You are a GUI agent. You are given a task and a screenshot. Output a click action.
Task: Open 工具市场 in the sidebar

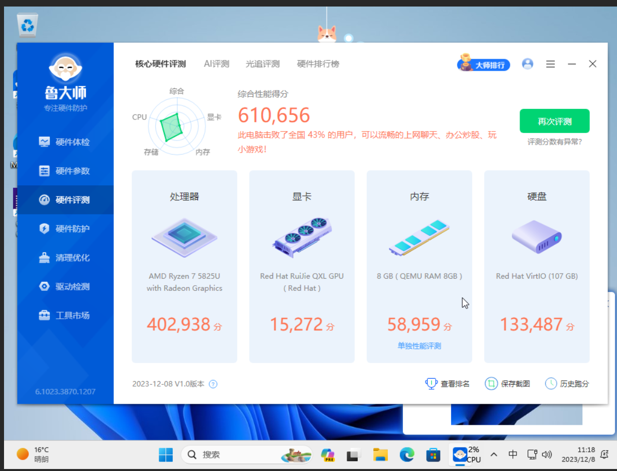click(x=65, y=315)
